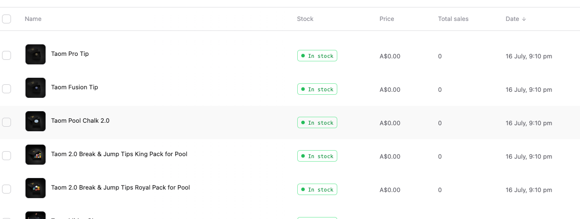Click King Pack for Pool thumbnail

point(36,155)
